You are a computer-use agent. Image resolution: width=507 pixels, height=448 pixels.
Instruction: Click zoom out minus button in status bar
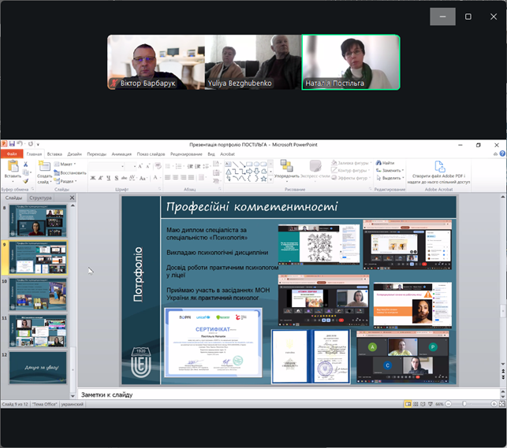pos(448,404)
